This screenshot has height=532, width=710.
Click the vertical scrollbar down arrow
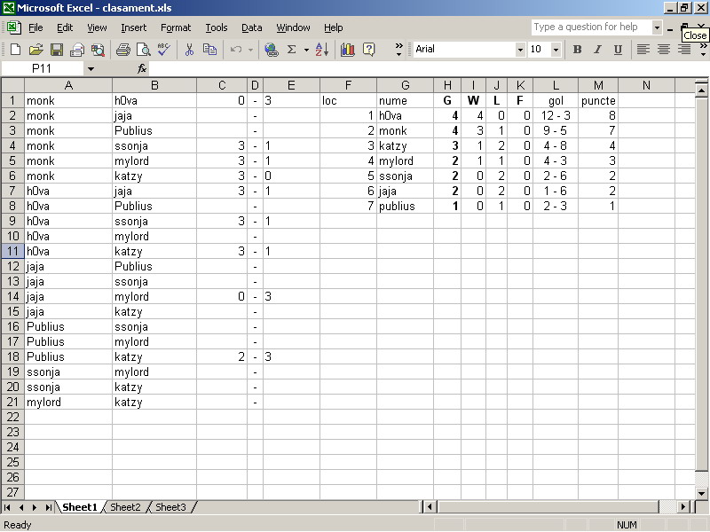701,493
